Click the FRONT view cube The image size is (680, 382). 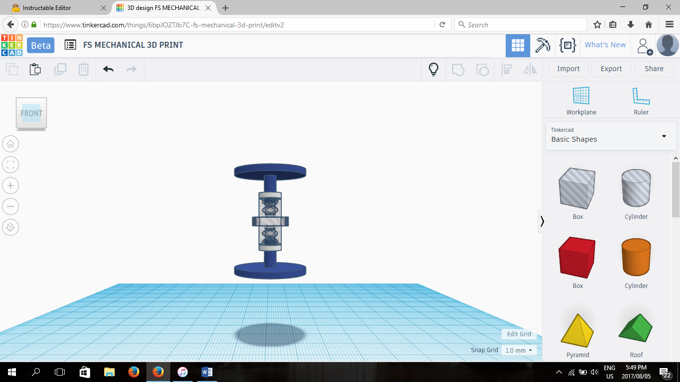(x=31, y=114)
